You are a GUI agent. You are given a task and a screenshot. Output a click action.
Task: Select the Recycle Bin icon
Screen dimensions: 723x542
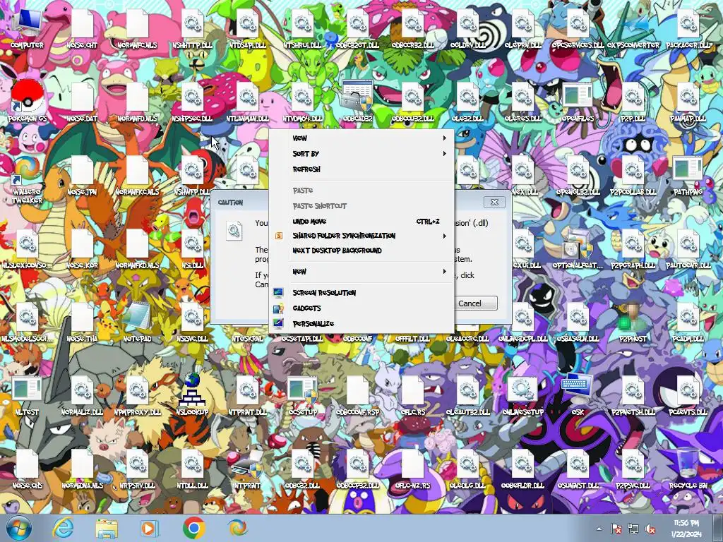[x=688, y=468]
